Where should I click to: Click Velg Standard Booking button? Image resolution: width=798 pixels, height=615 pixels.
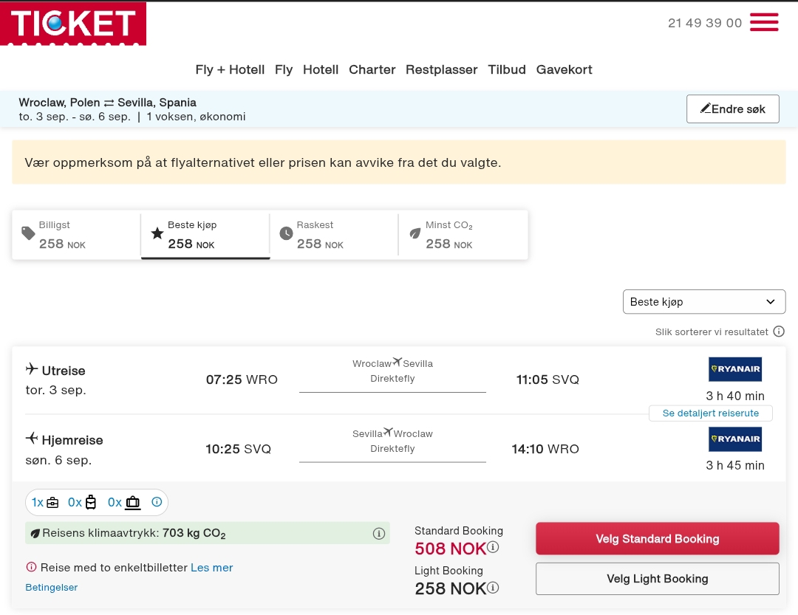[657, 539]
